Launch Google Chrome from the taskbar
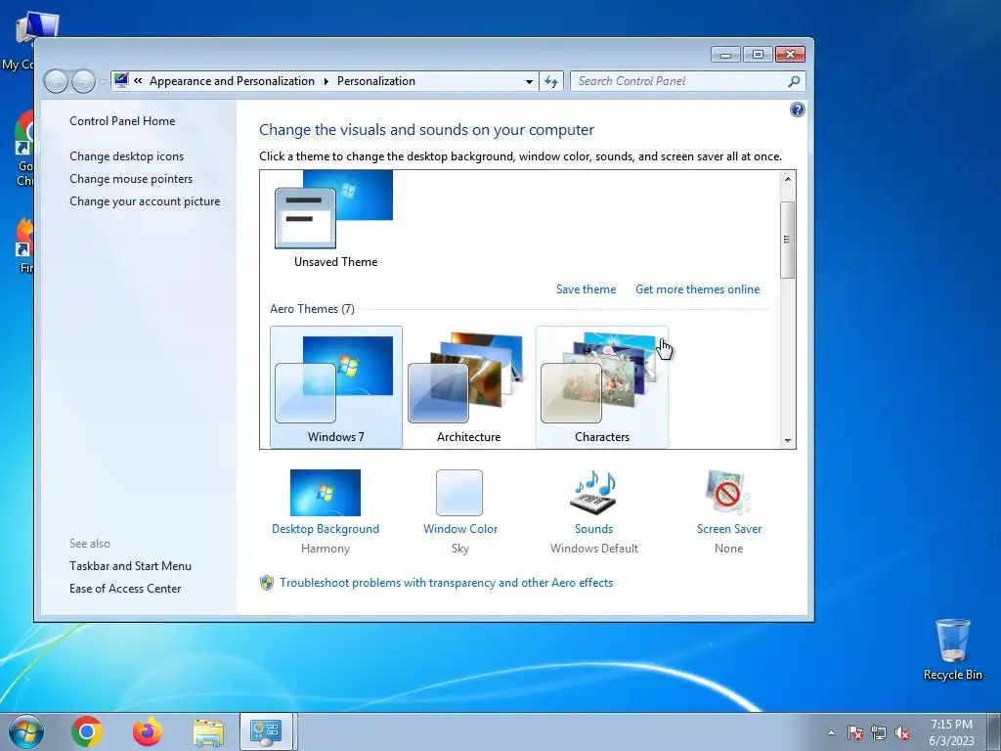This screenshot has height=751, width=1001. (x=87, y=731)
